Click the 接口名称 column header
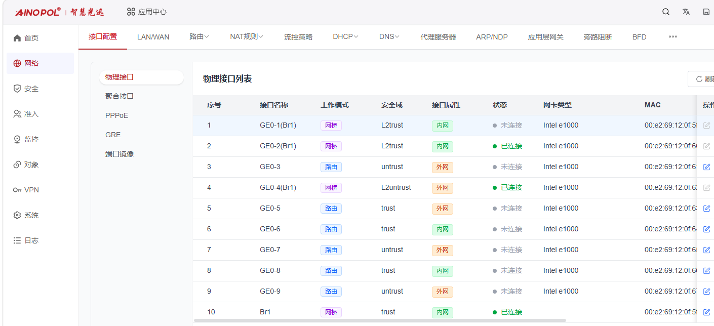The height and width of the screenshot is (326, 714). pos(274,105)
